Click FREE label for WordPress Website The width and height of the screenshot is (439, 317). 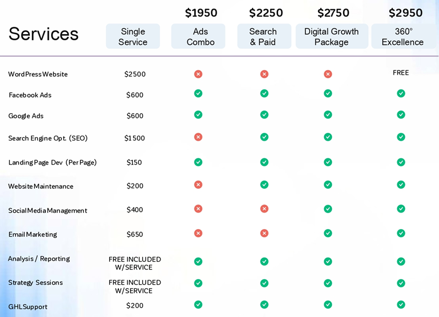click(x=401, y=73)
